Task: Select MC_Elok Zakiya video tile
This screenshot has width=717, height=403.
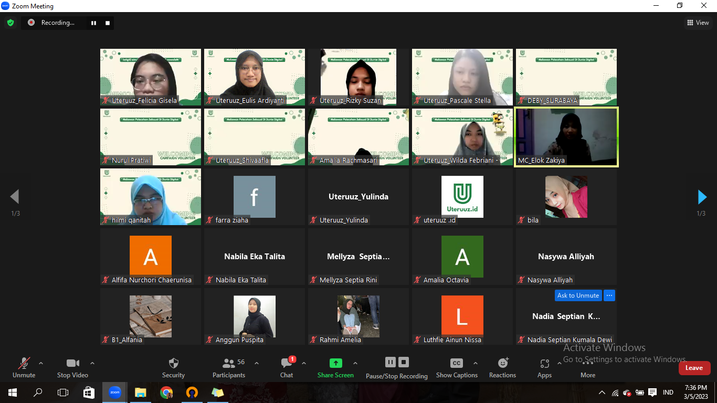Action: coord(566,137)
